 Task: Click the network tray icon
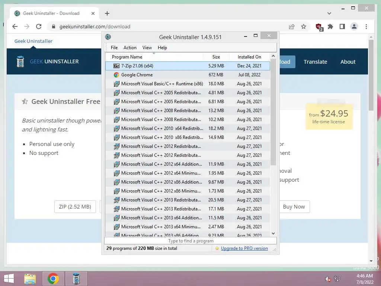pyautogui.click(x=337, y=279)
